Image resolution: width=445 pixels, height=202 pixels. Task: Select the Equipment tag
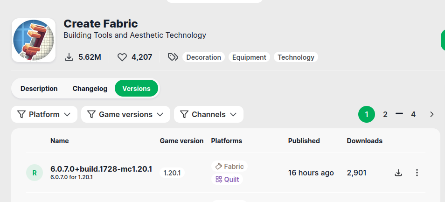pos(249,57)
